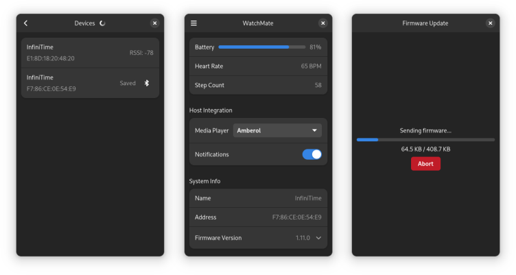Select the InfiniTime device with RSSI -78
The height and width of the screenshot is (275, 516).
(x=89, y=53)
